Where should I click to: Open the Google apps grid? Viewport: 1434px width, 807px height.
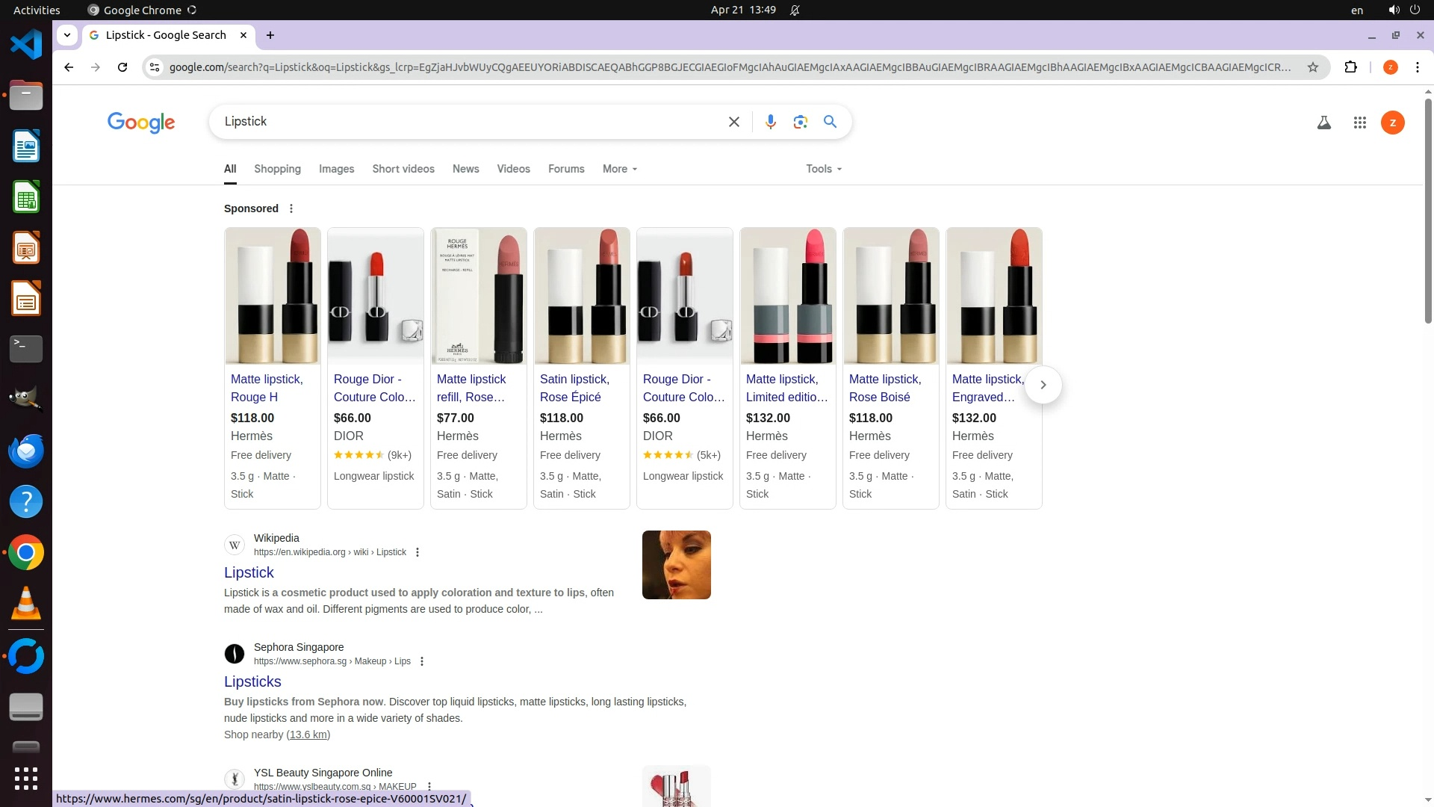(1359, 123)
